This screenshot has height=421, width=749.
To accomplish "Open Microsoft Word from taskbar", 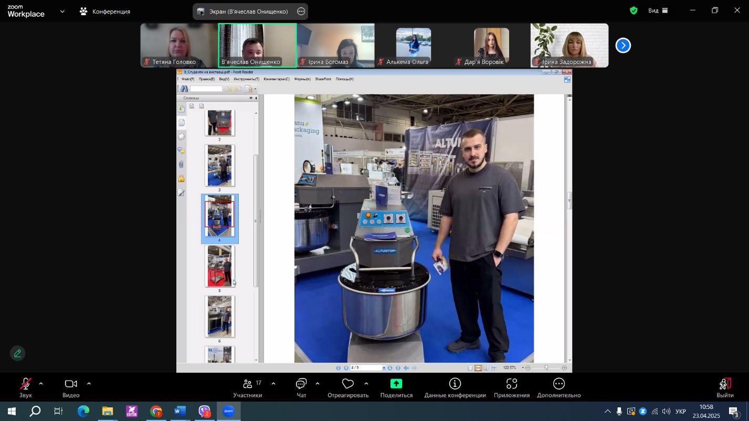I will [180, 412].
